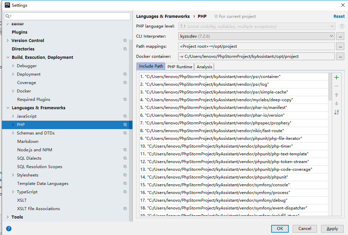Click project-level icon next to Deployment
Image resolution: width=348 pixels, height=235 pixels.
point(125,74)
